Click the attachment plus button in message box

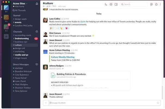pyautogui.click(x=46, y=103)
